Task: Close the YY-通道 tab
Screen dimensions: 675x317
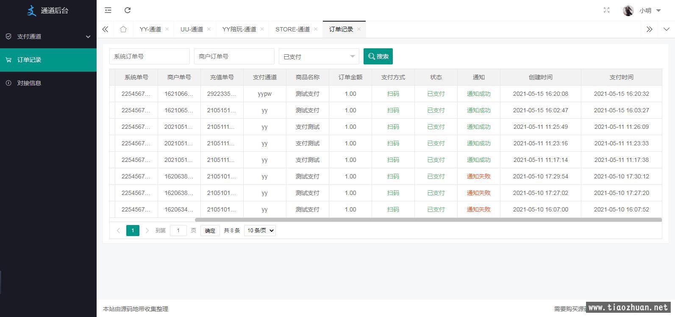Action: [x=167, y=29]
